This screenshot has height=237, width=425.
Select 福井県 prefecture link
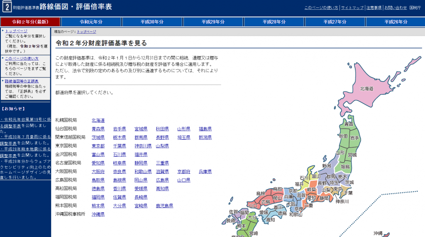pyautogui.click(x=141, y=155)
